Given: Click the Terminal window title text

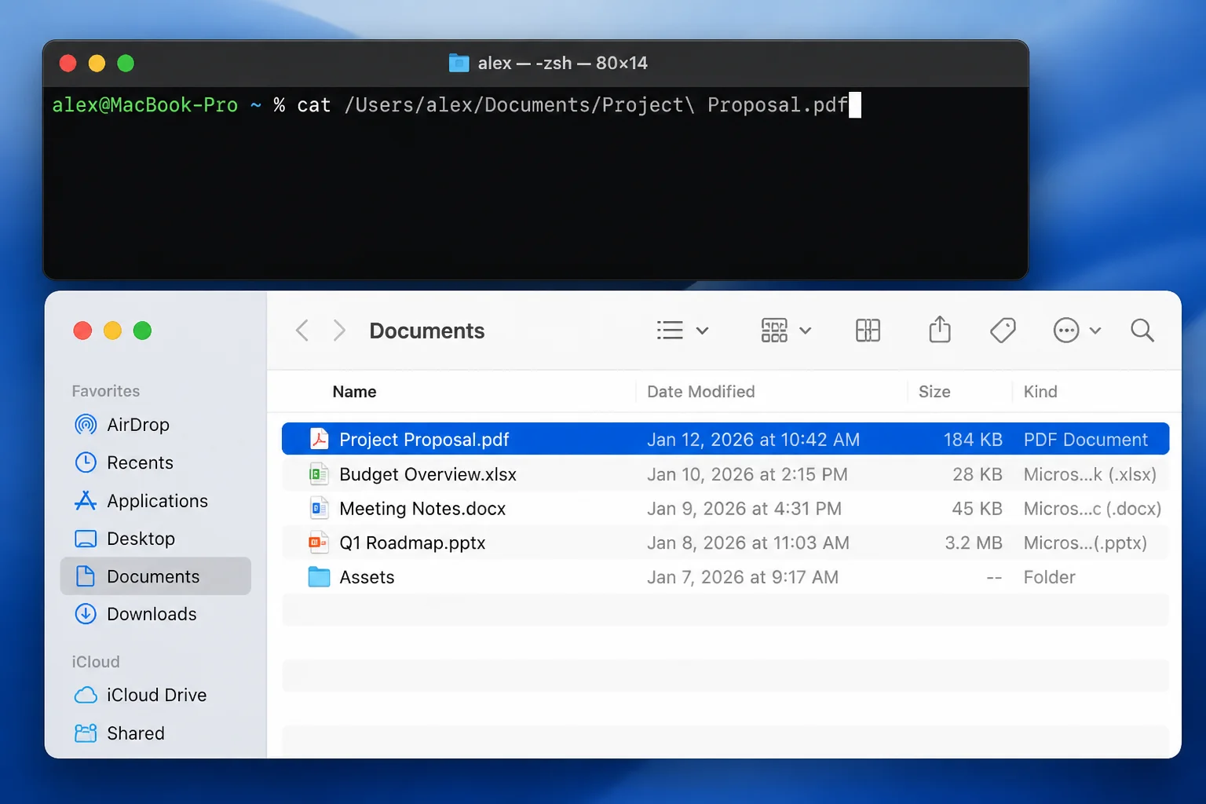Looking at the screenshot, I should (563, 63).
